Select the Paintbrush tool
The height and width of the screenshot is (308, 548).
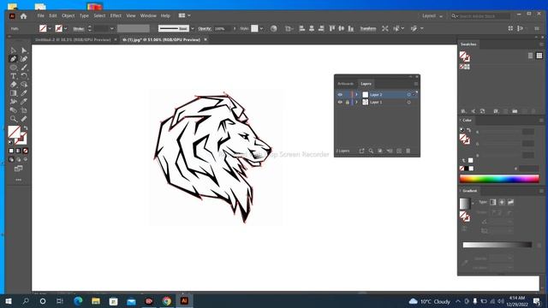pyautogui.click(x=24, y=68)
